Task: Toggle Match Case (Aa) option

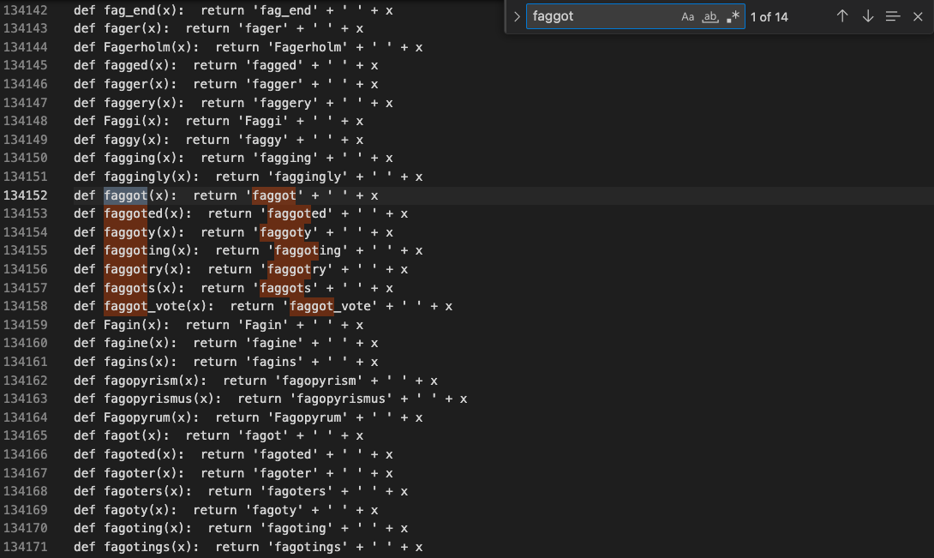Action: 687,16
